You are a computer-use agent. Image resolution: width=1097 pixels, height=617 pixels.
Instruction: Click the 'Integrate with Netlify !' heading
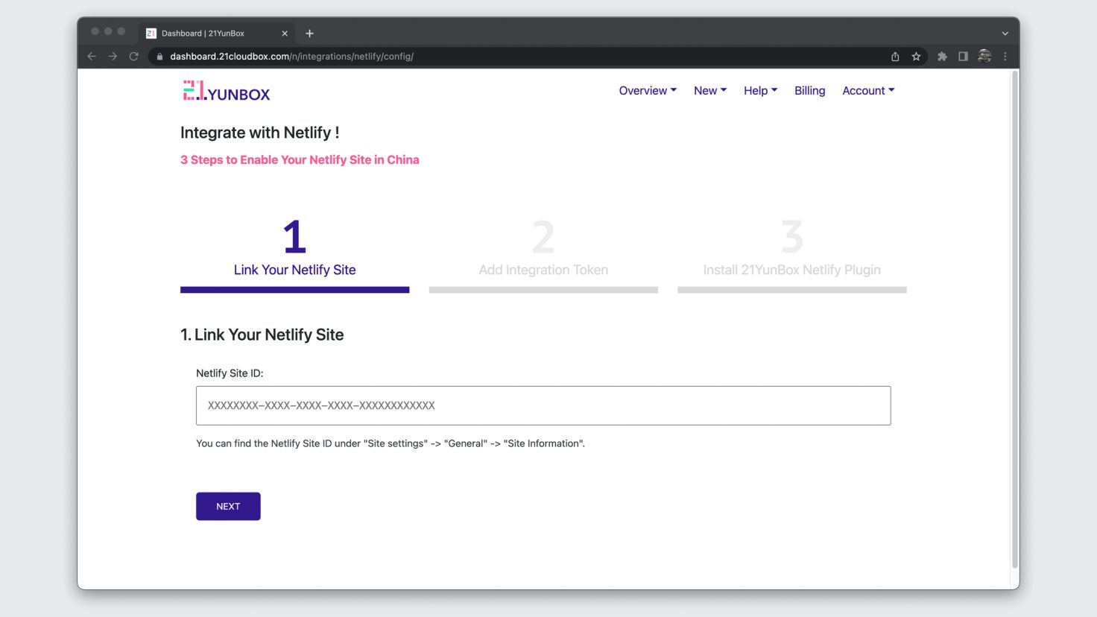(259, 133)
